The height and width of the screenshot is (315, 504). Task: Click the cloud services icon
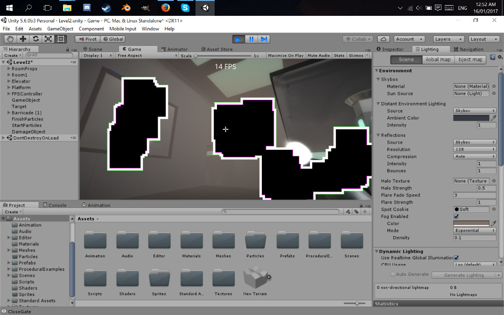[383, 39]
